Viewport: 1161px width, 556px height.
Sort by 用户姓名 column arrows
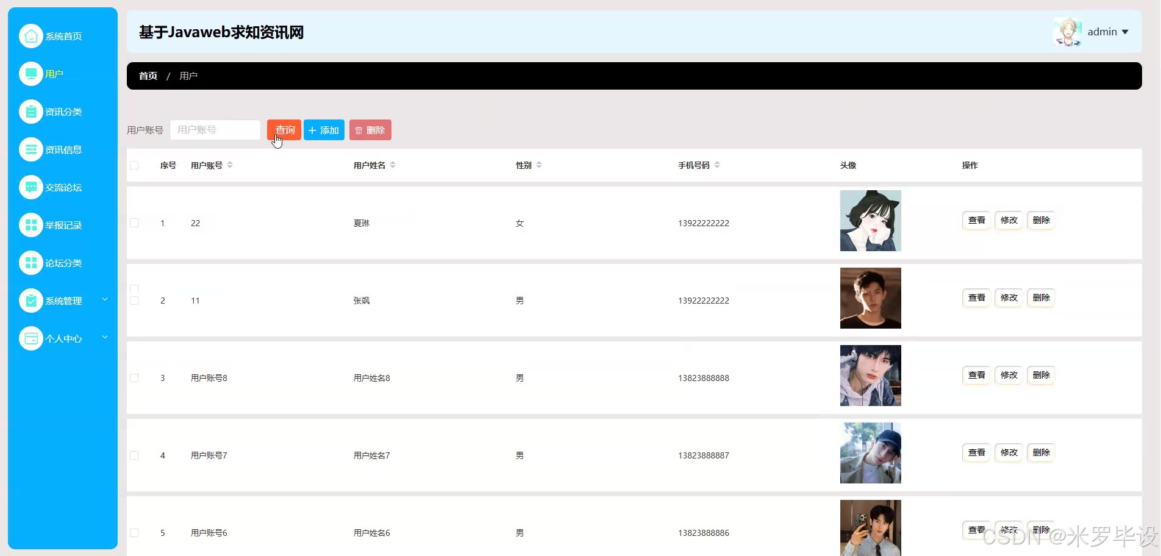[x=393, y=165]
